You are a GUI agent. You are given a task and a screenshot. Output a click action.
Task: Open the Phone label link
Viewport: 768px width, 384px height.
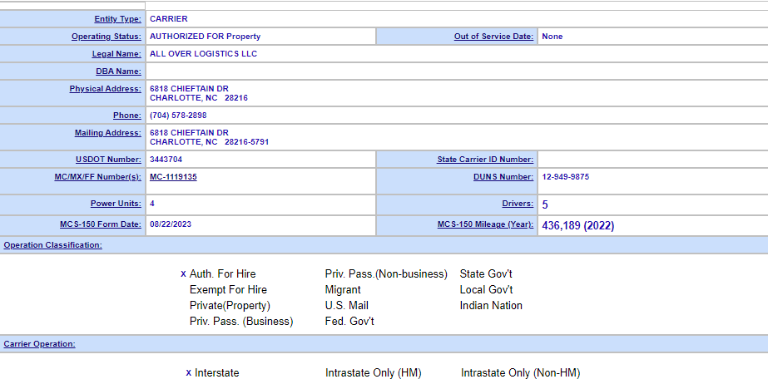point(127,116)
